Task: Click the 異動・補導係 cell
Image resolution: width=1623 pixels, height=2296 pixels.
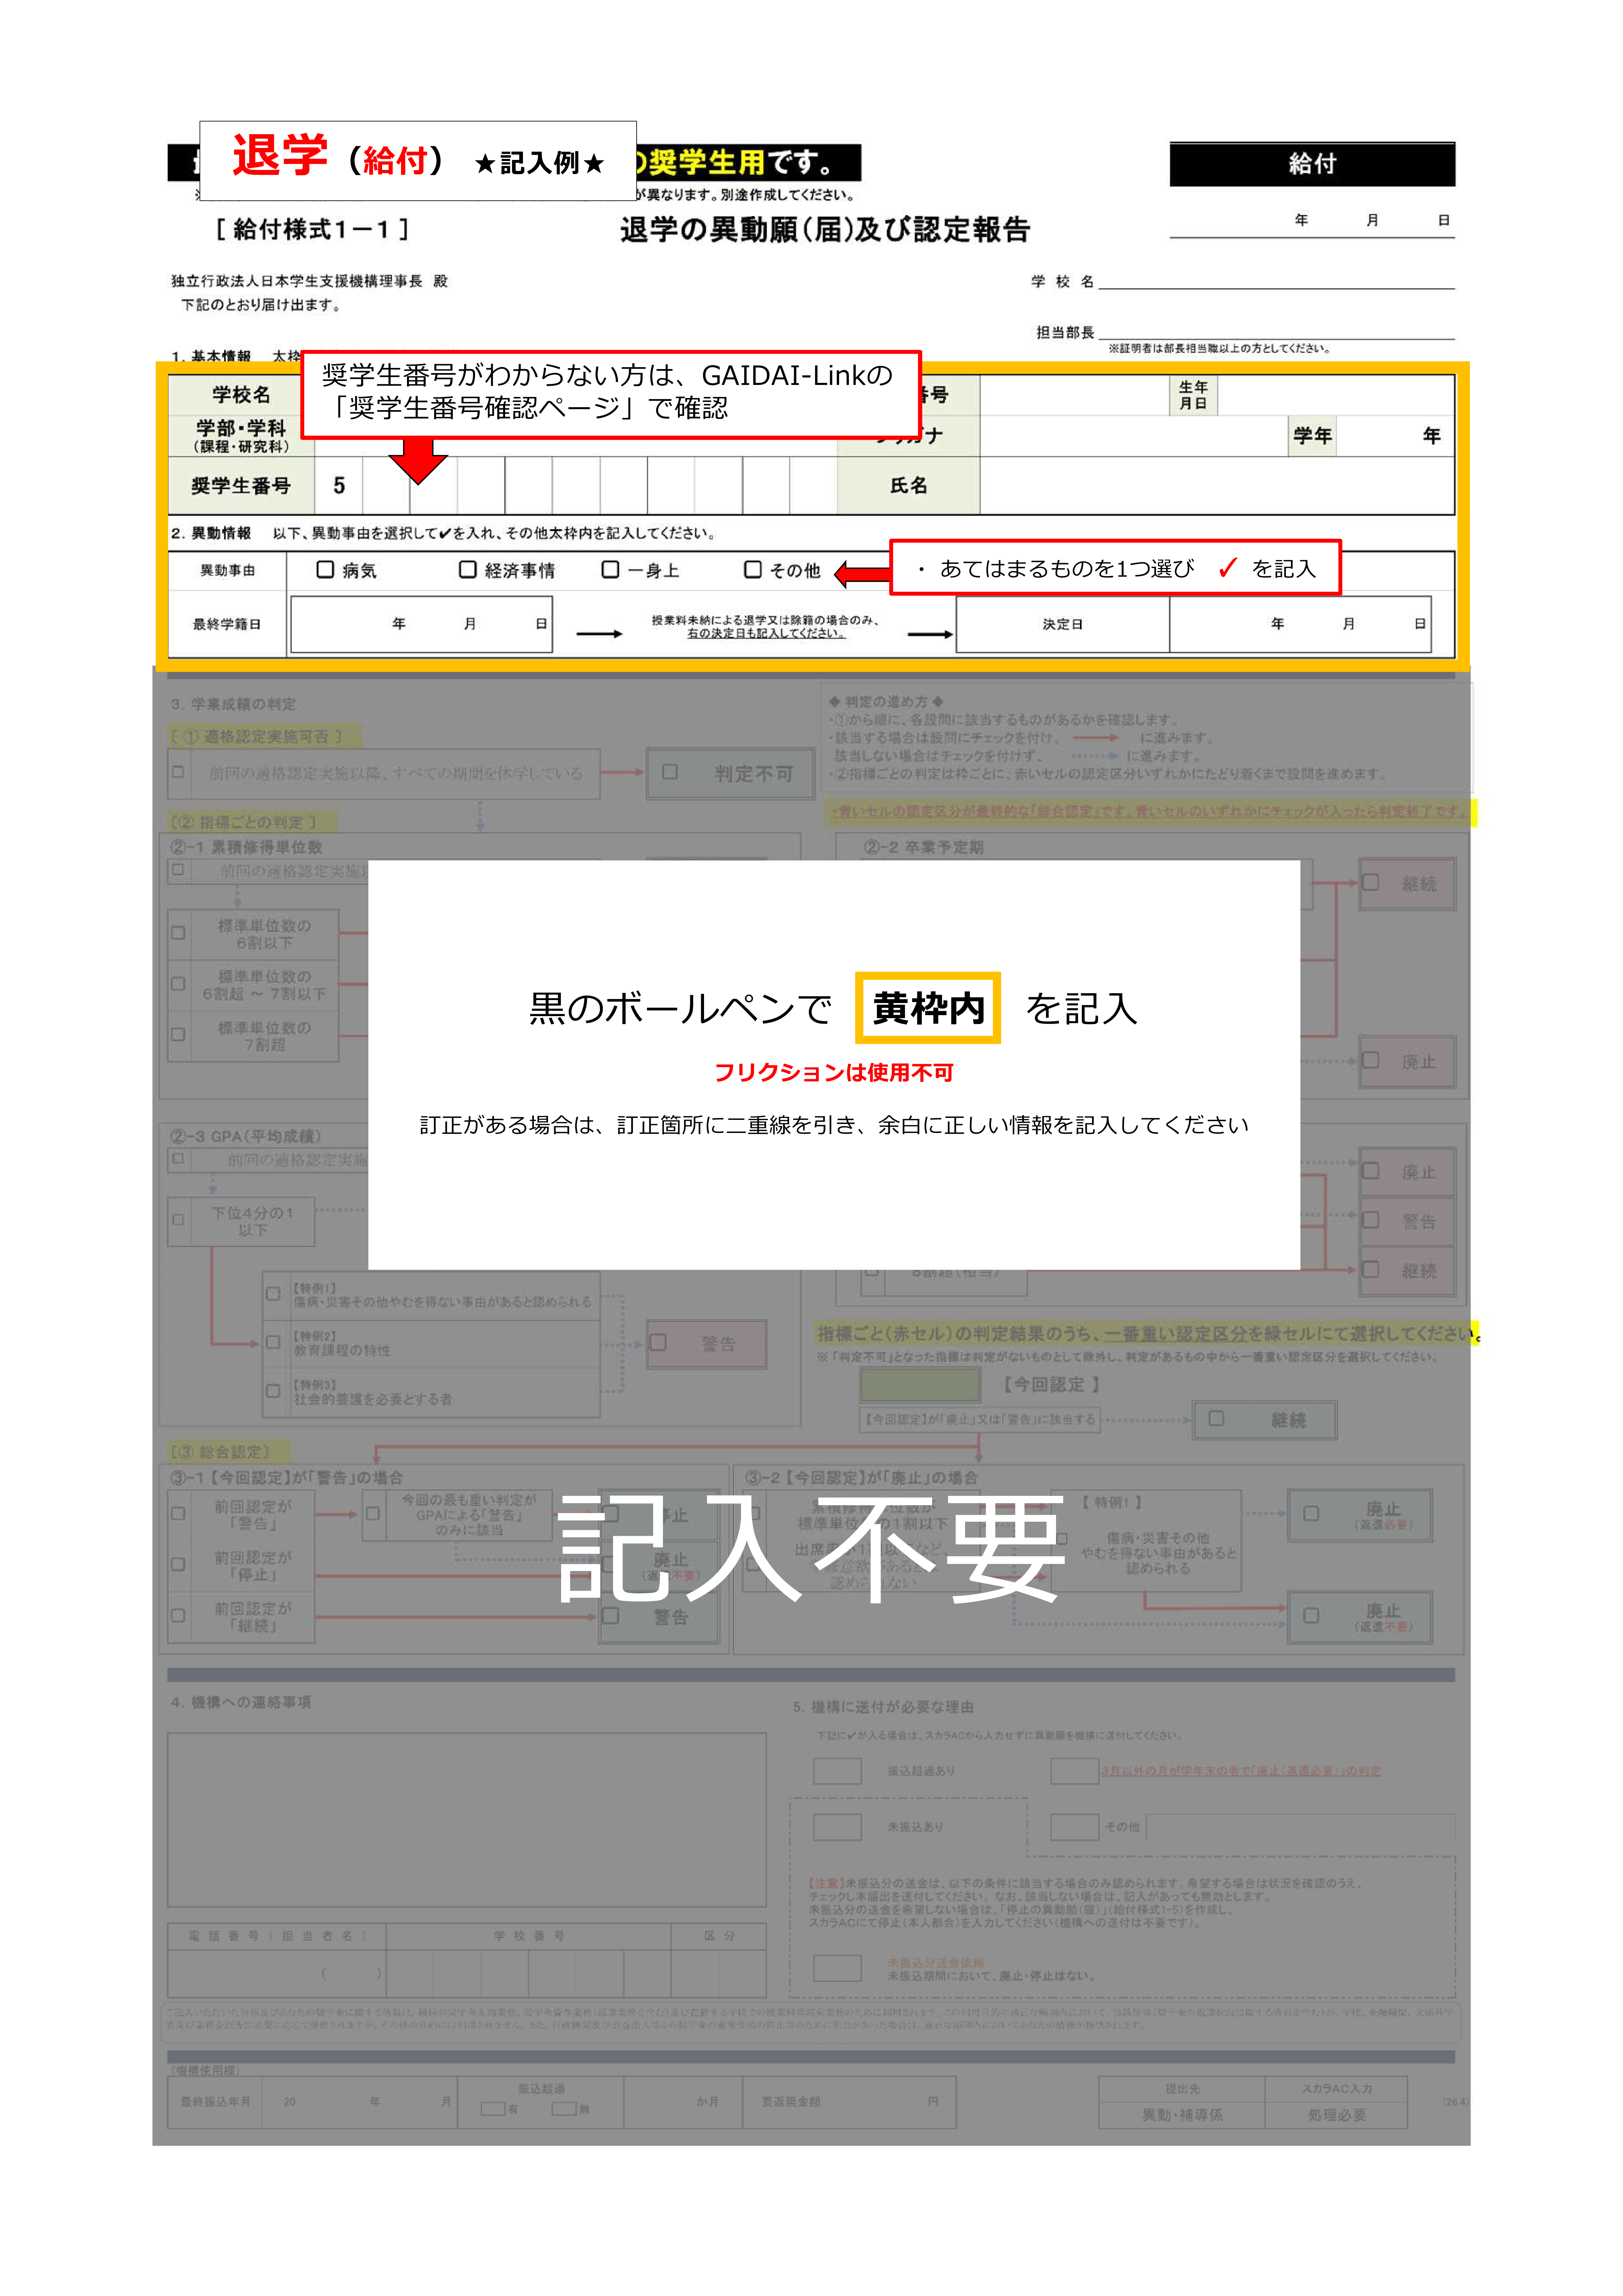Action: tap(1182, 2115)
